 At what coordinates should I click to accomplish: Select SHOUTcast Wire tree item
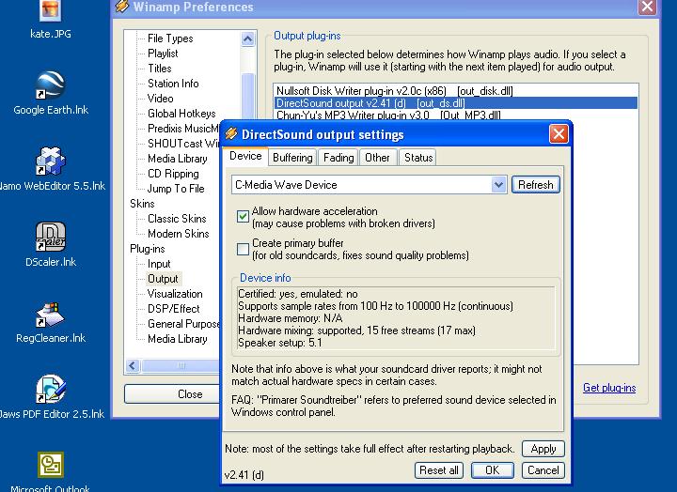(183, 144)
